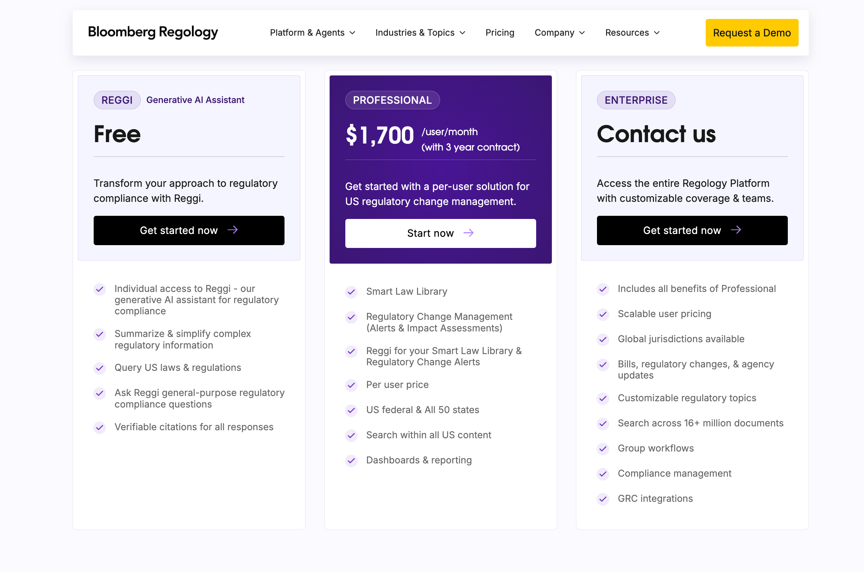Click 'Query US laws & regulations' text
This screenshot has width=864, height=572.
(178, 367)
